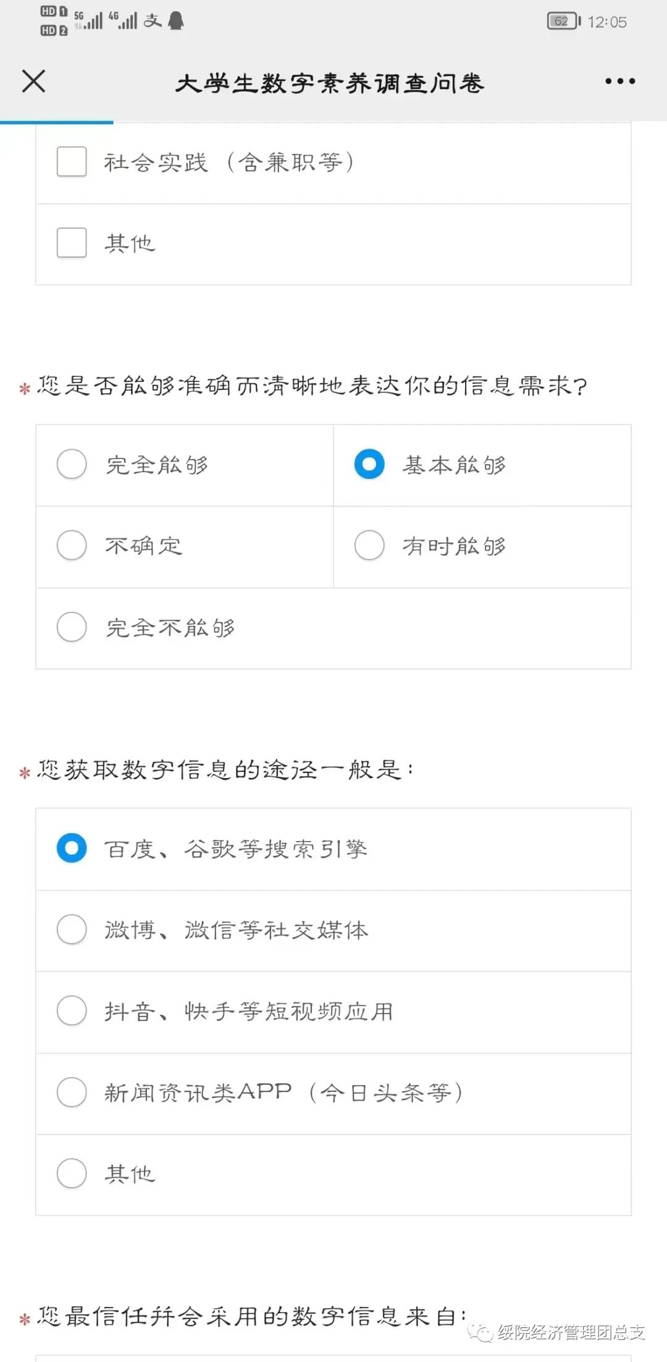
Task: Select the 完全能够 radio option
Action: pos(72,465)
